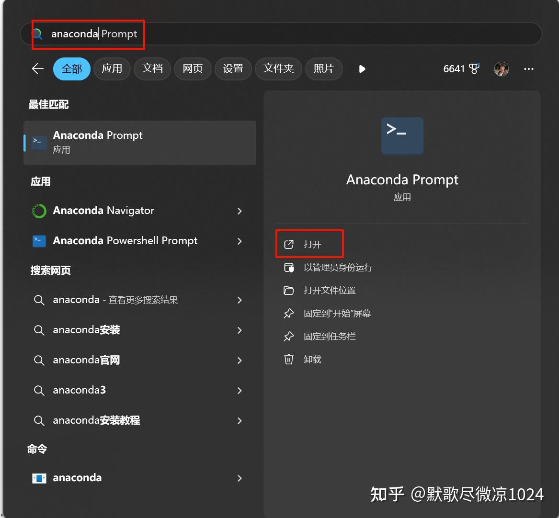Image resolution: width=559 pixels, height=518 pixels.
Task: Open the ellipsis more options menu
Action: coord(528,69)
